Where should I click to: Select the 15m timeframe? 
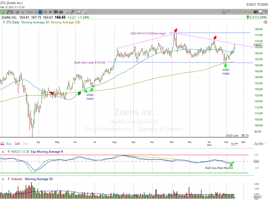pyautogui.click(x=29, y=12)
